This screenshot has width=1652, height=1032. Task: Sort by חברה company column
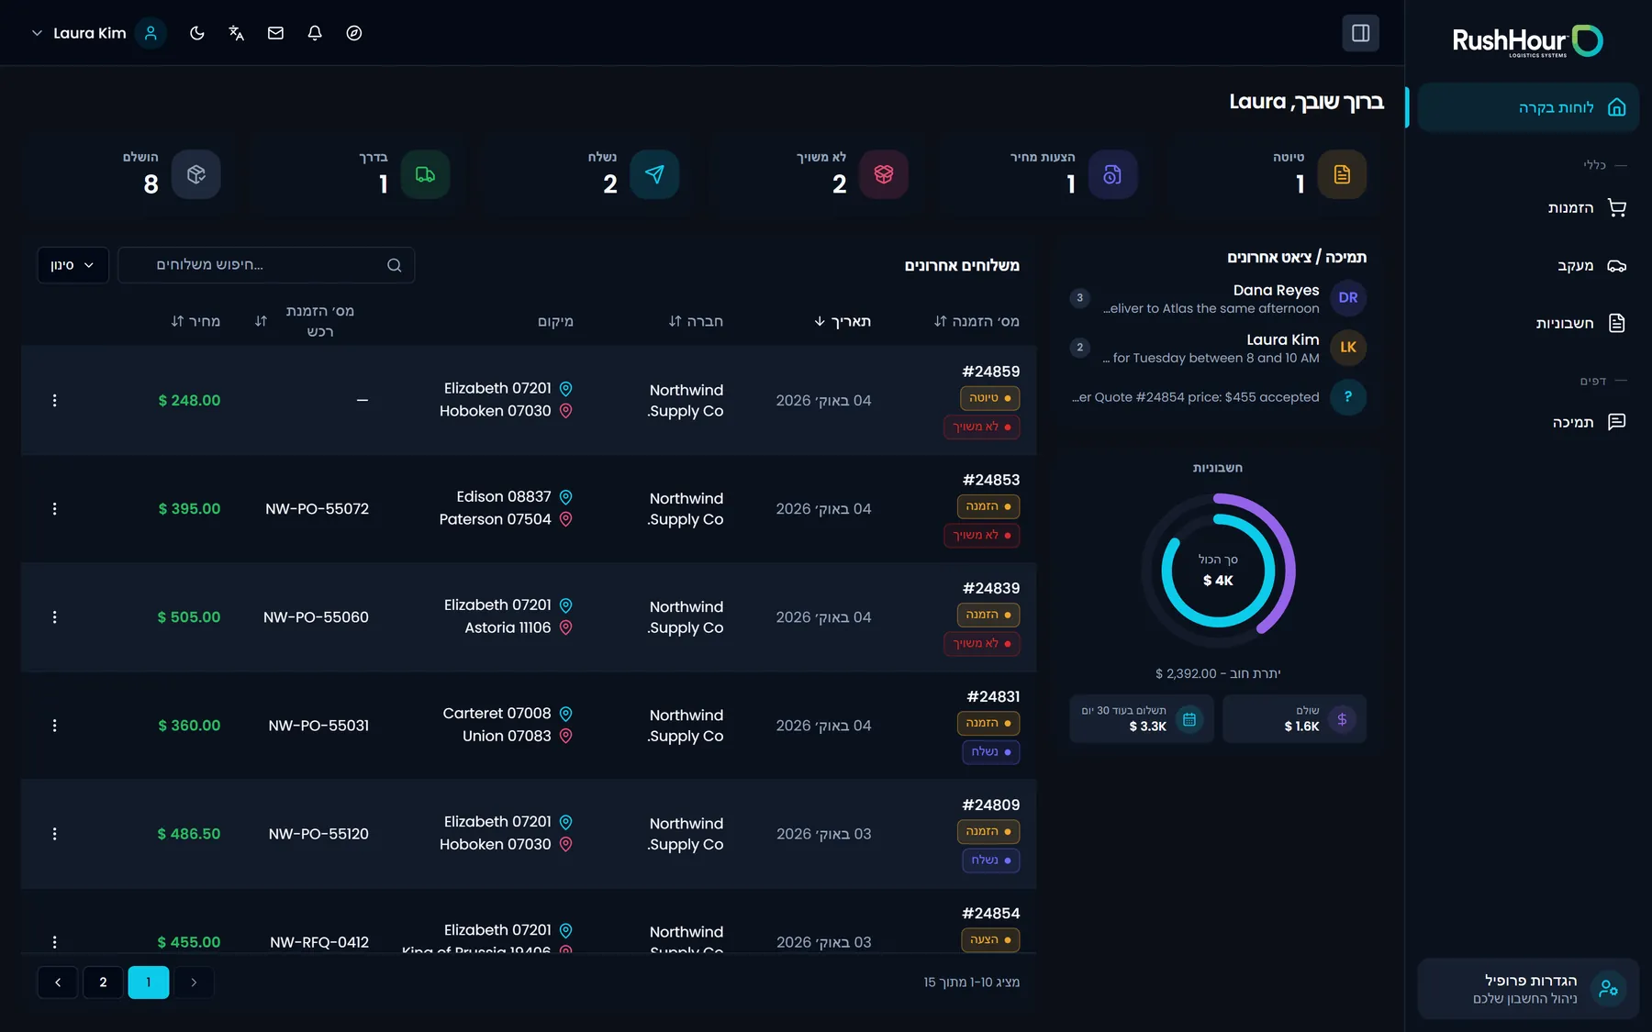(x=696, y=321)
